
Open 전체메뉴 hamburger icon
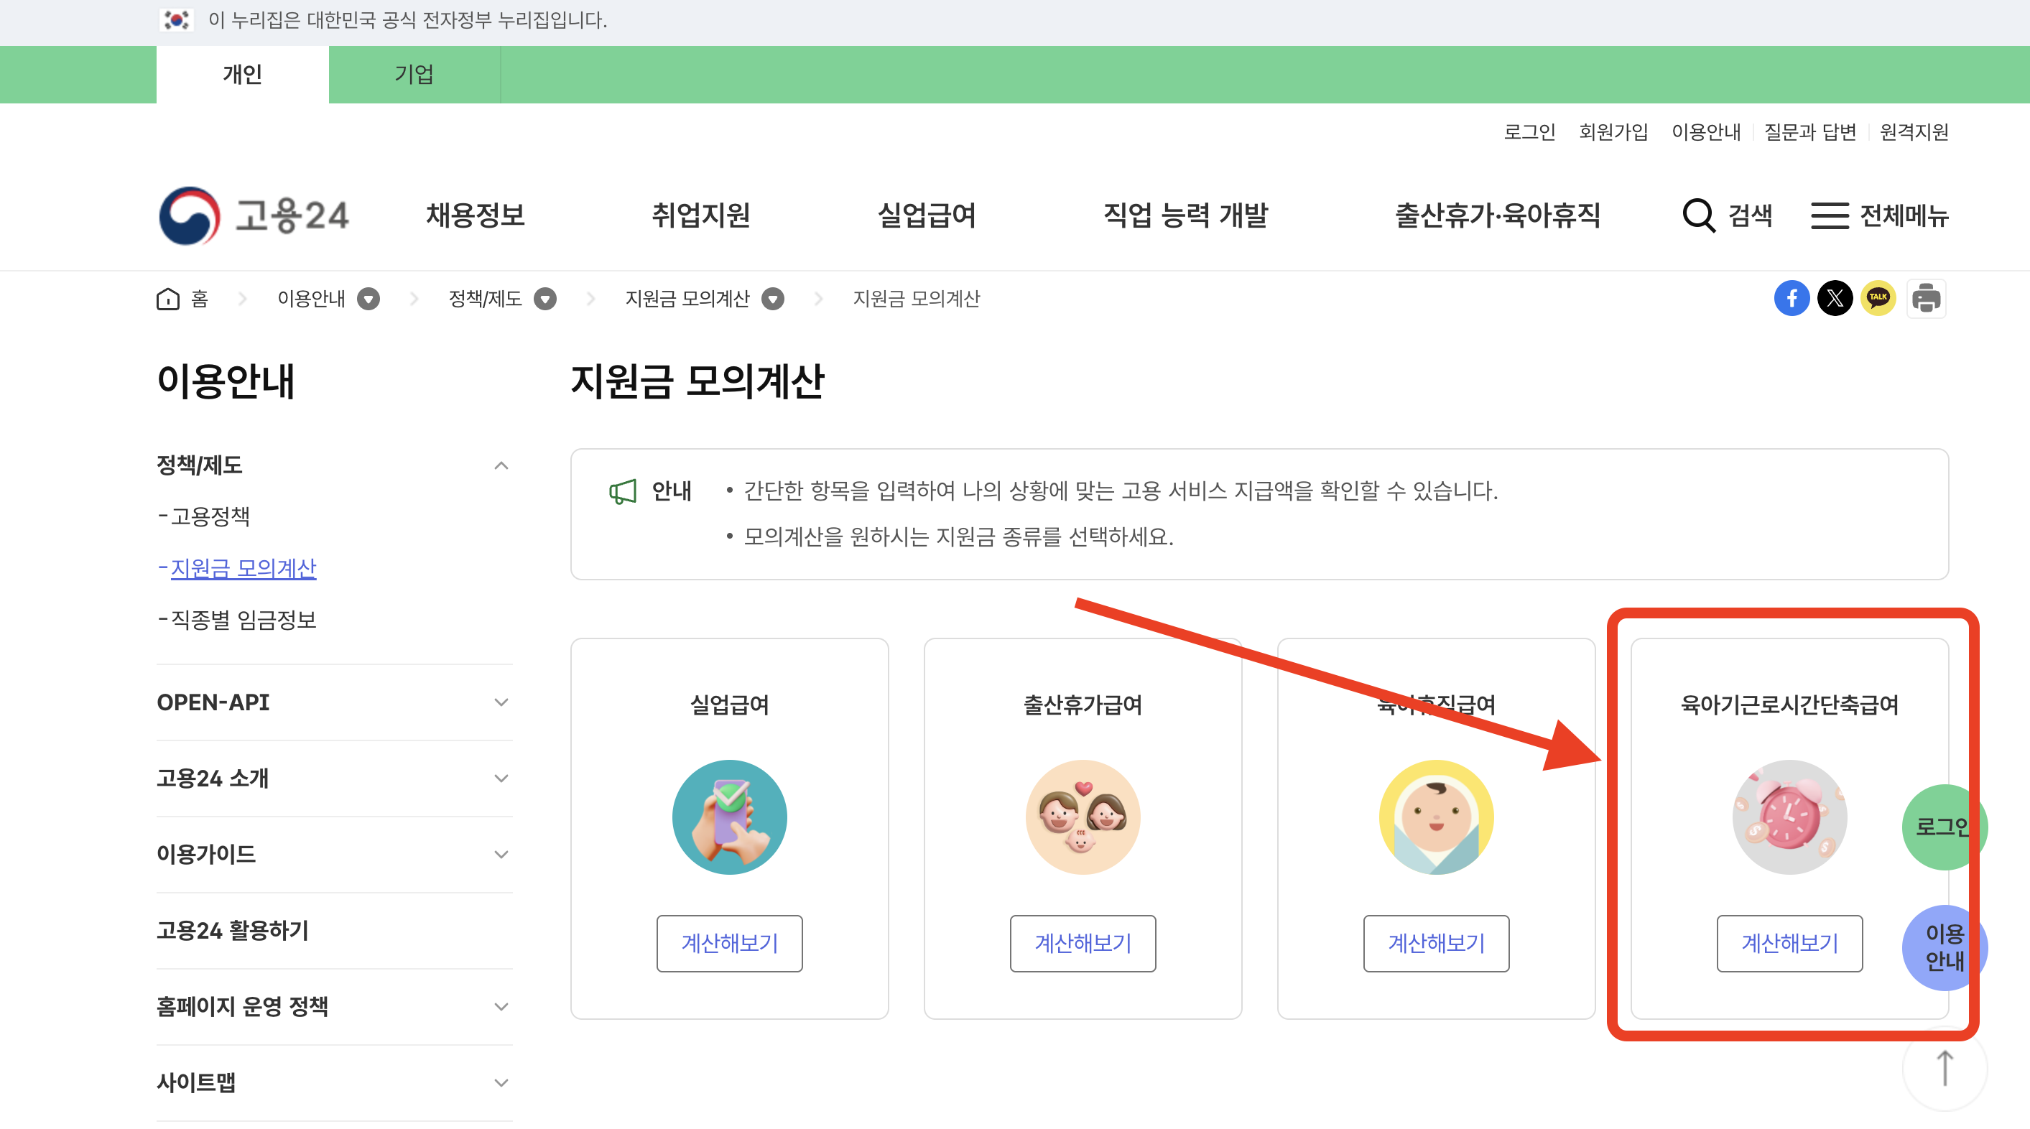click(1829, 215)
